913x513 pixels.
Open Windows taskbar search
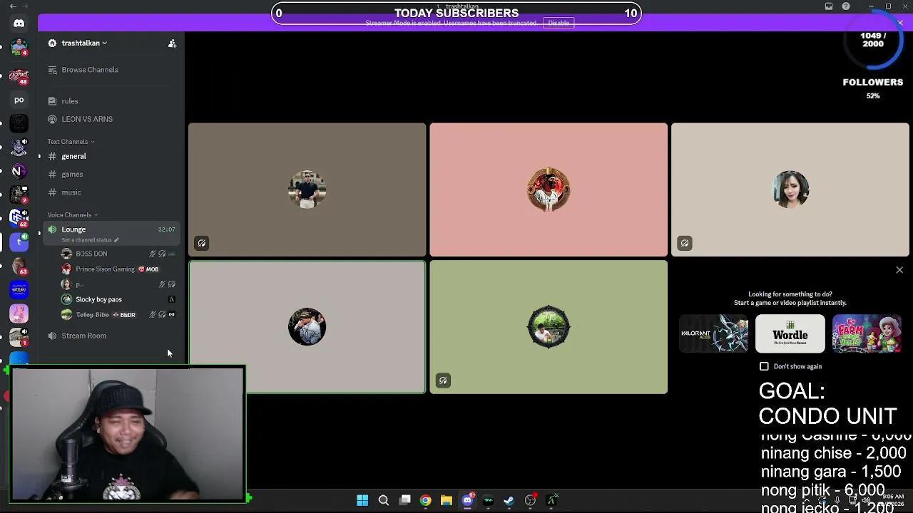(384, 500)
